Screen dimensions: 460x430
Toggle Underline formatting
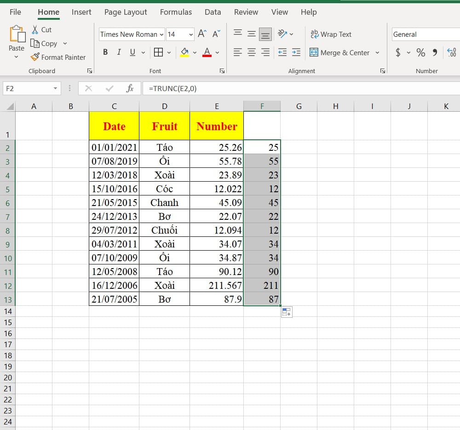[x=132, y=52]
